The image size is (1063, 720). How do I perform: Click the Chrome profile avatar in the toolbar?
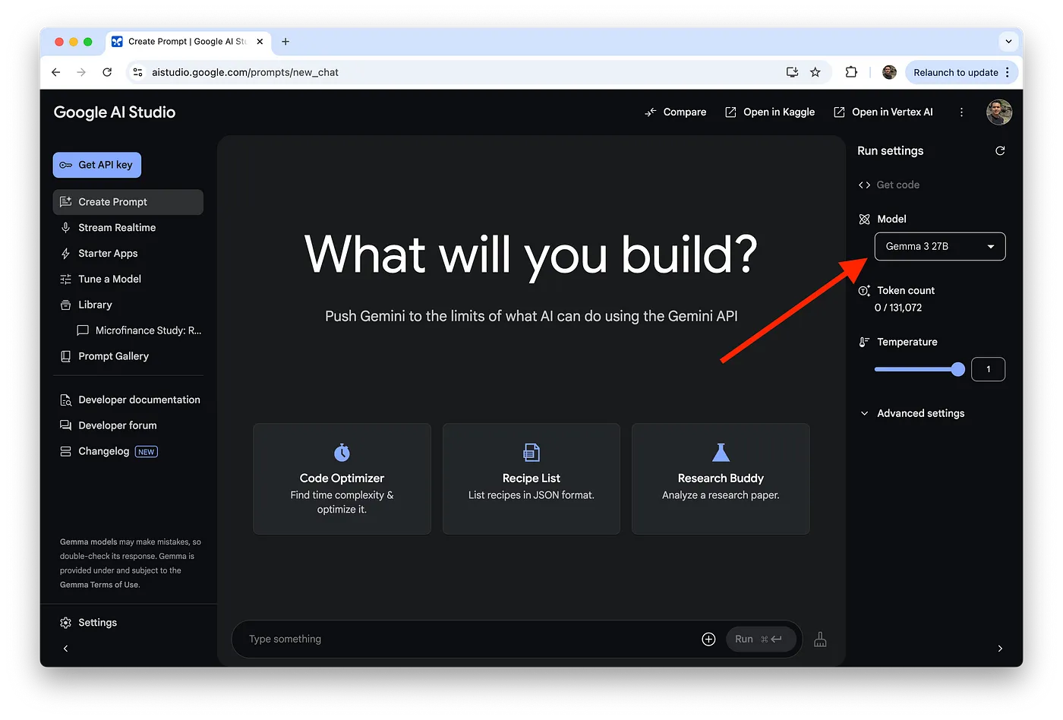tap(890, 72)
